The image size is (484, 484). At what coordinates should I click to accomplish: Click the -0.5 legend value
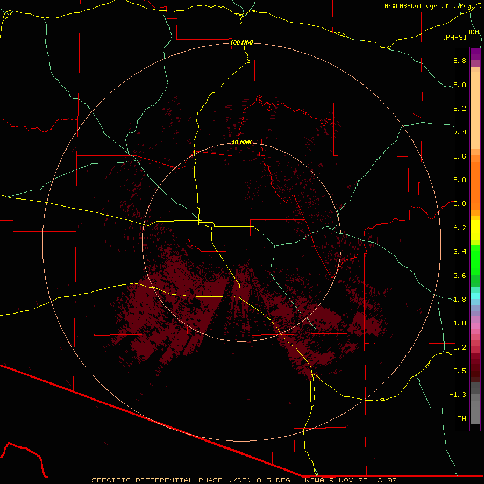click(x=458, y=371)
